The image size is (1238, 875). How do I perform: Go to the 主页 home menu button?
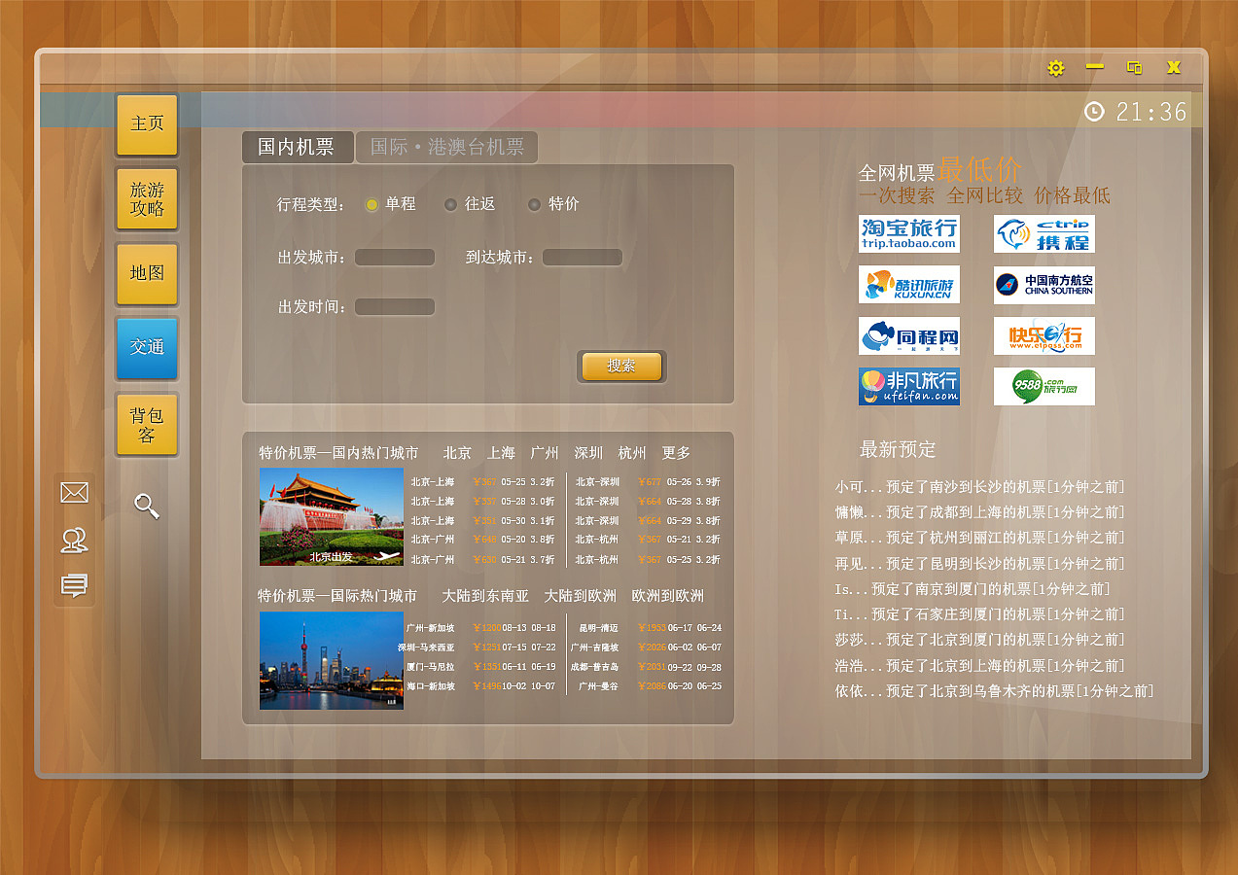tap(147, 124)
